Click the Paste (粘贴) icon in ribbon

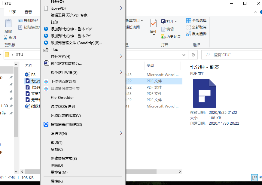tap(8, 25)
